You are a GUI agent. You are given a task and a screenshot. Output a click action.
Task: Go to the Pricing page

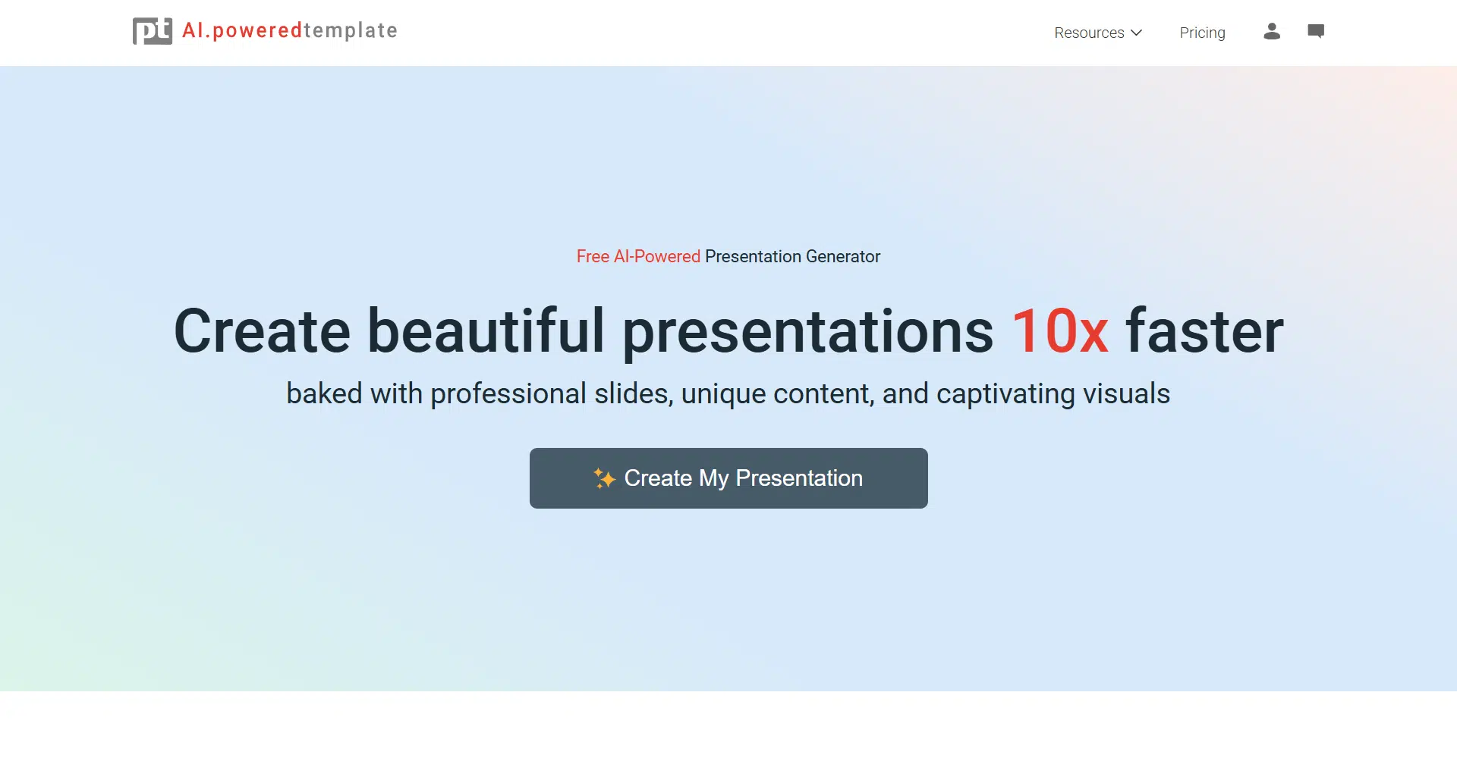point(1202,33)
